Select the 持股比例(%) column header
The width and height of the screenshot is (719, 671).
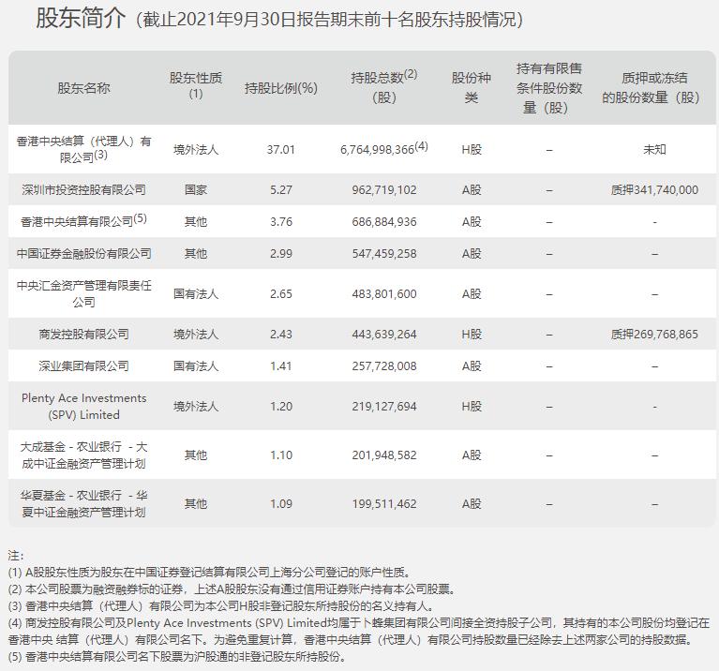tap(280, 88)
